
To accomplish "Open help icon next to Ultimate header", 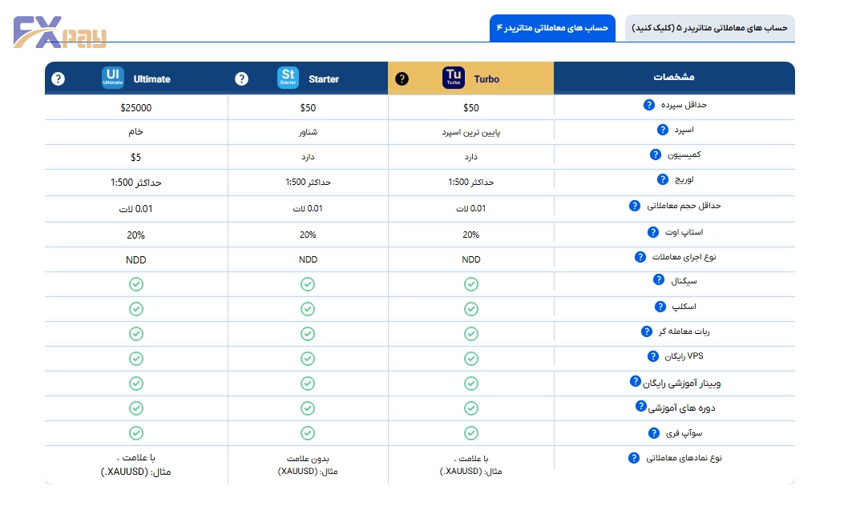I will 58,79.
